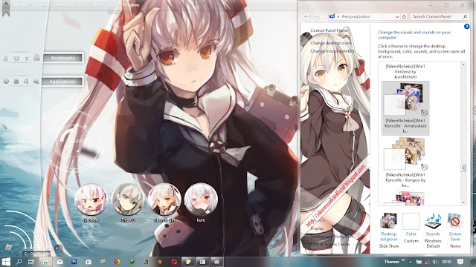Click the power icon in Applications row

pos(6,81)
